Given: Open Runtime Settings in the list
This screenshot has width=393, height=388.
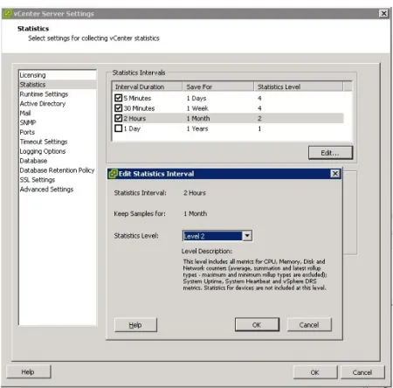Looking at the screenshot, I should point(44,94).
